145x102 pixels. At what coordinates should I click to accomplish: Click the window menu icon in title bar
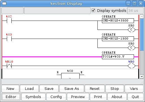pos(4,3)
